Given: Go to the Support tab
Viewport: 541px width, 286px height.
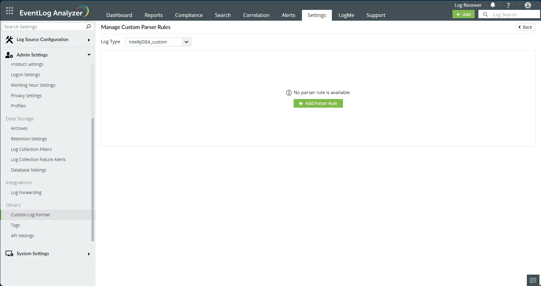Looking at the screenshot, I should click(x=376, y=15).
